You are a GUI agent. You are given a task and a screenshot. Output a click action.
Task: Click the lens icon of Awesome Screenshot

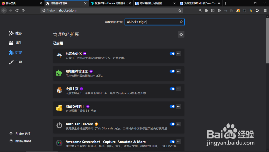(x=59, y=143)
